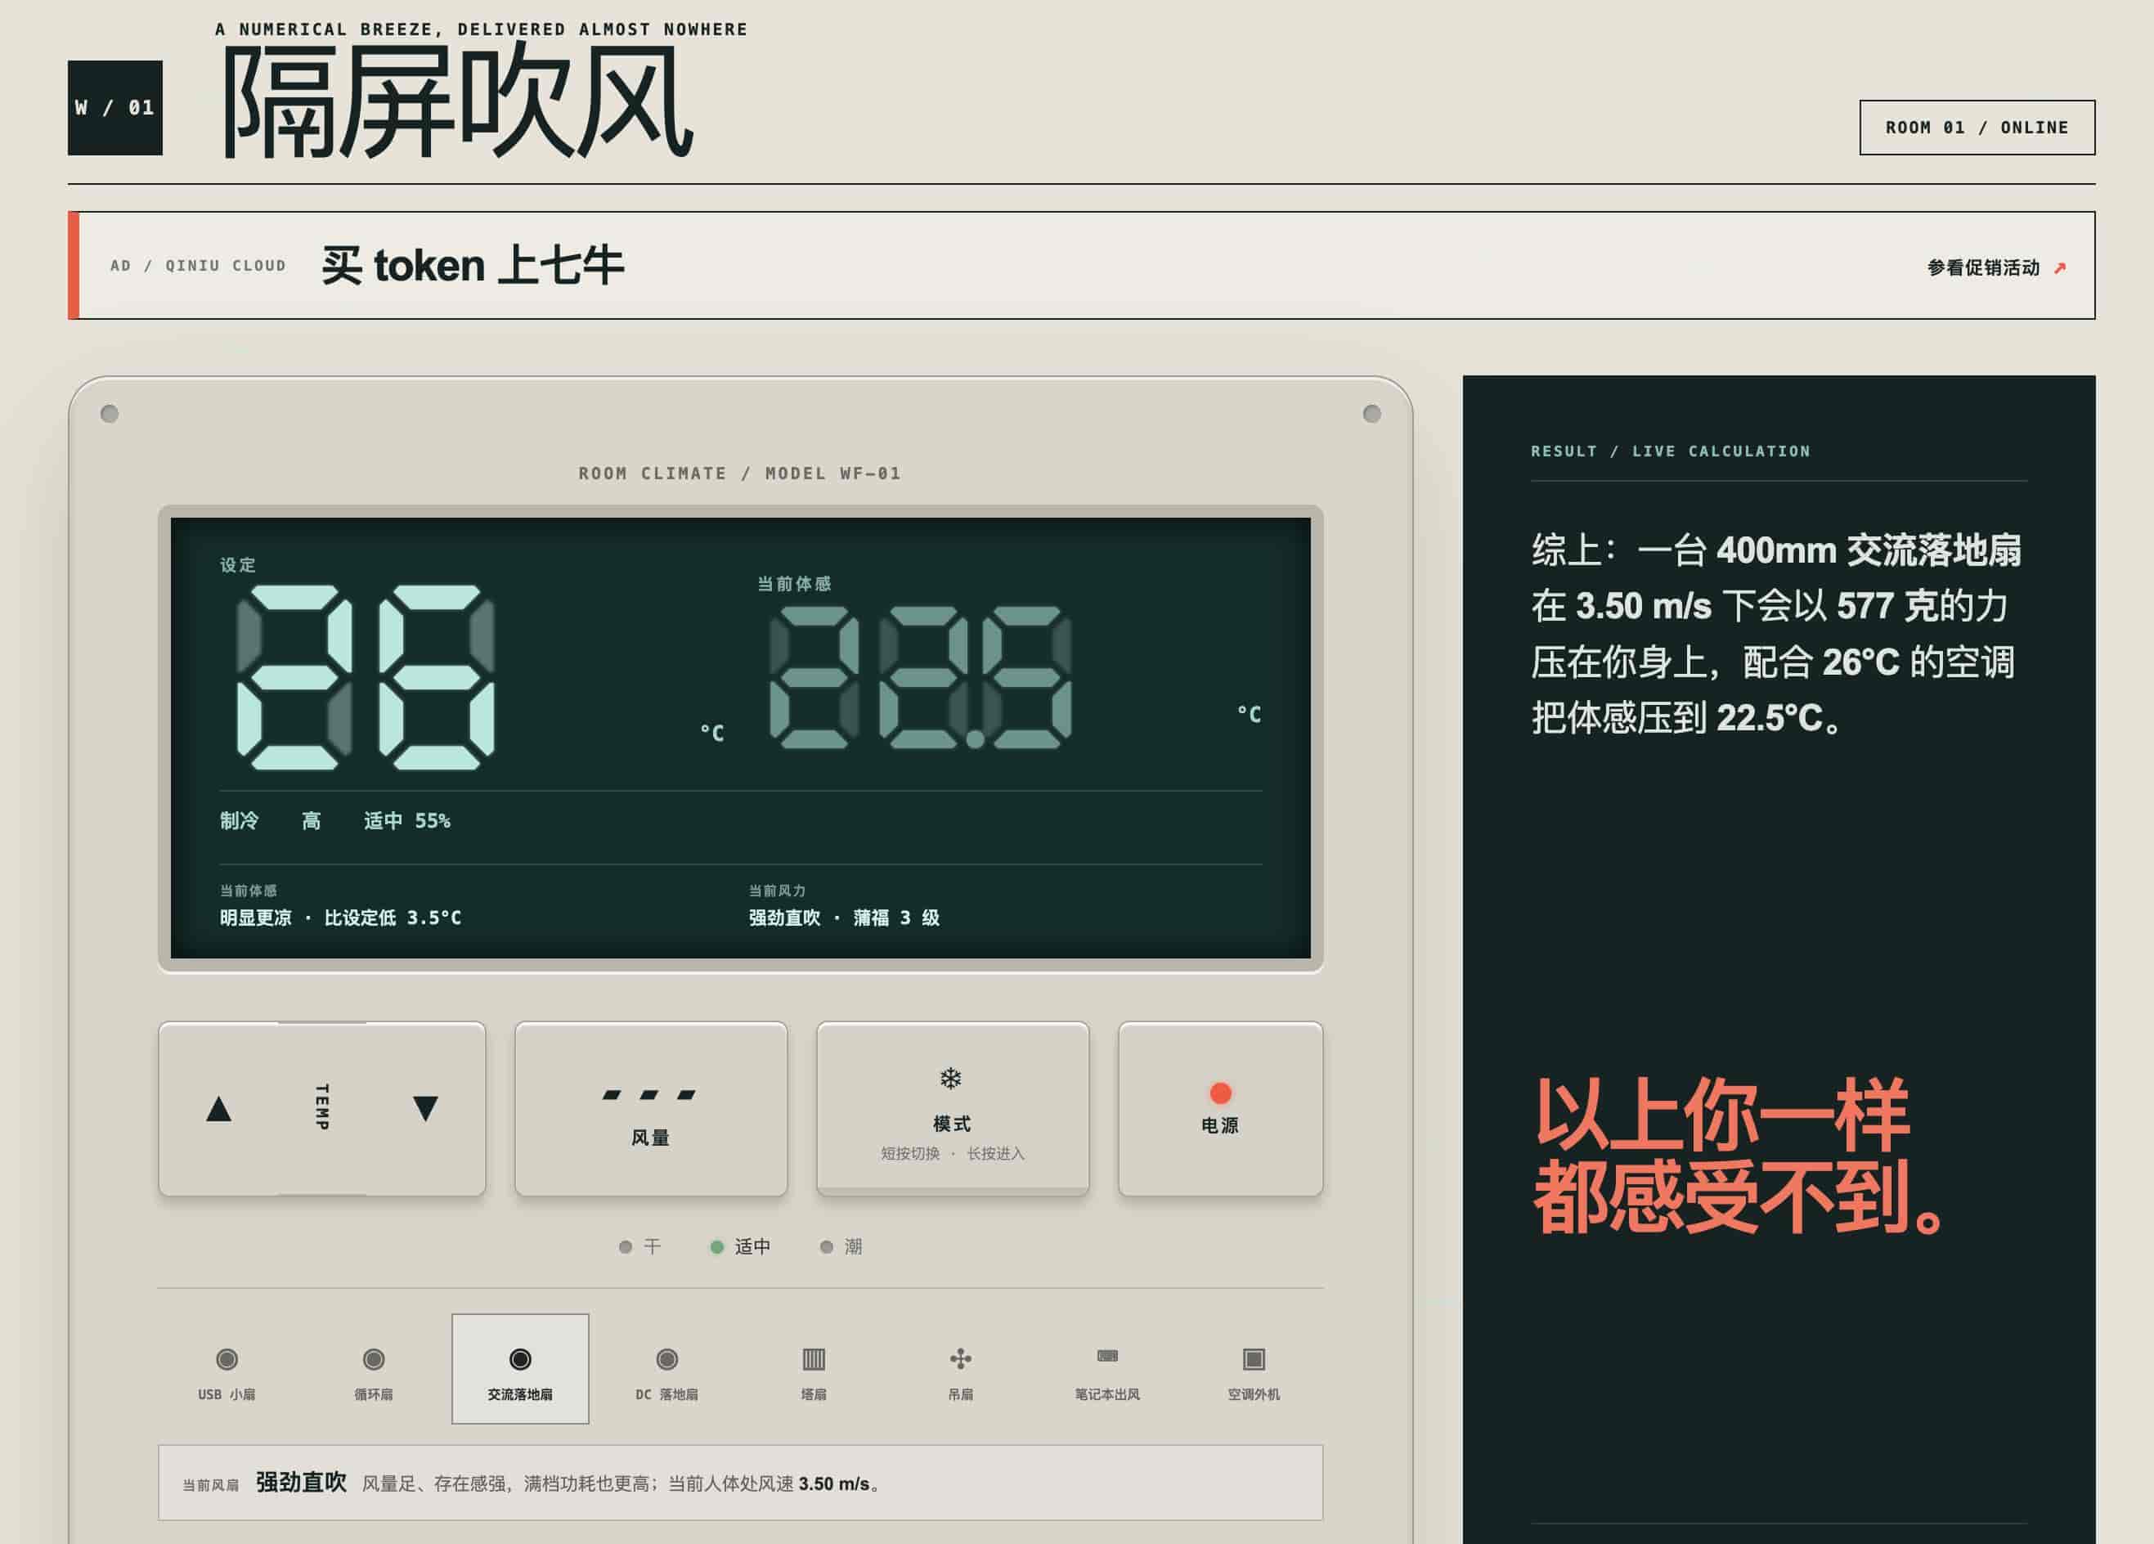Image resolution: width=2154 pixels, height=1544 pixels.
Task: Click the 以上你一样都感受不到 red headline
Action: pos(1741,1156)
